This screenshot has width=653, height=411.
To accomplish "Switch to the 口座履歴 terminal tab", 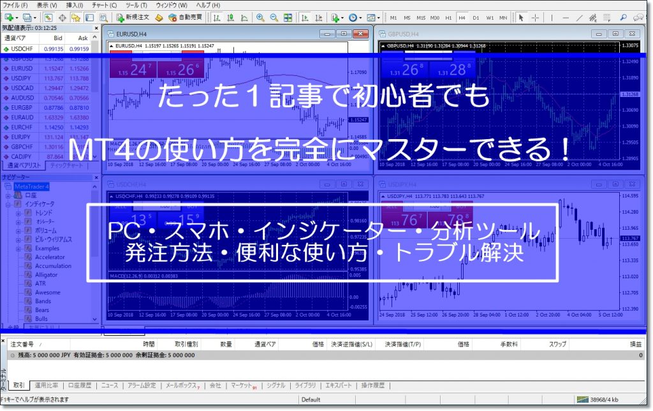I will click(80, 385).
